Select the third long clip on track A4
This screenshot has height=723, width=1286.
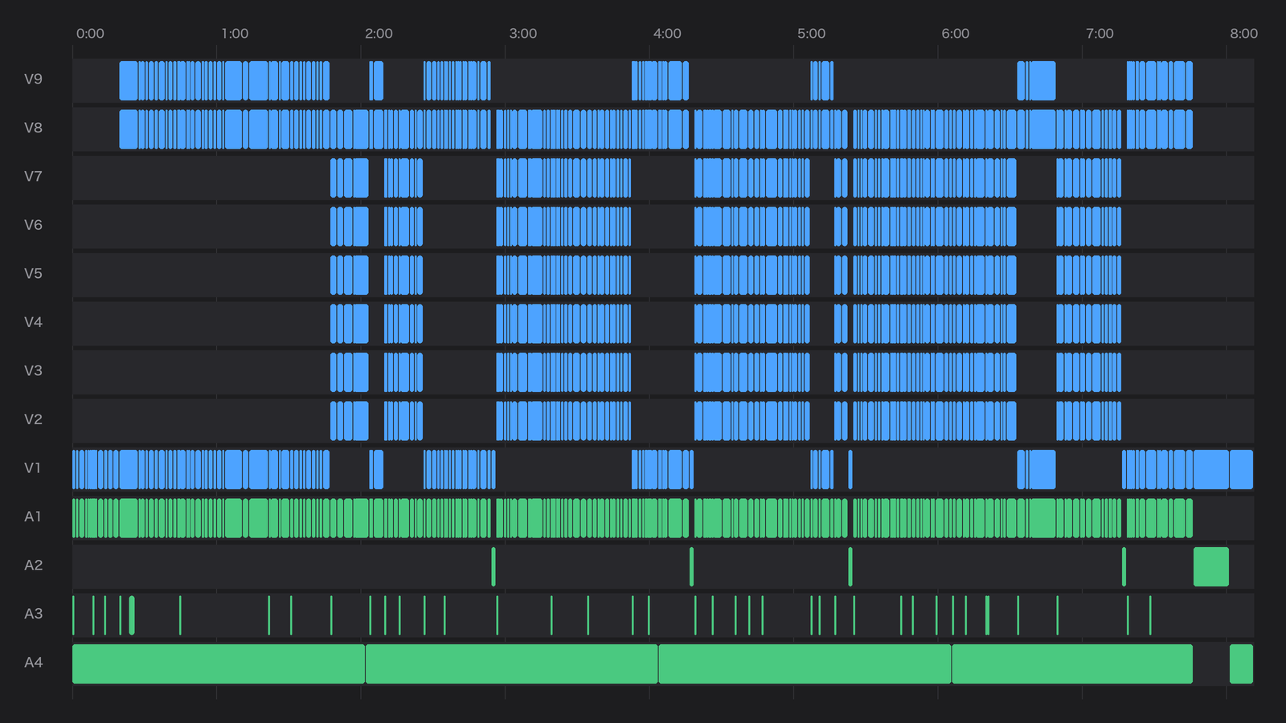tap(805, 664)
